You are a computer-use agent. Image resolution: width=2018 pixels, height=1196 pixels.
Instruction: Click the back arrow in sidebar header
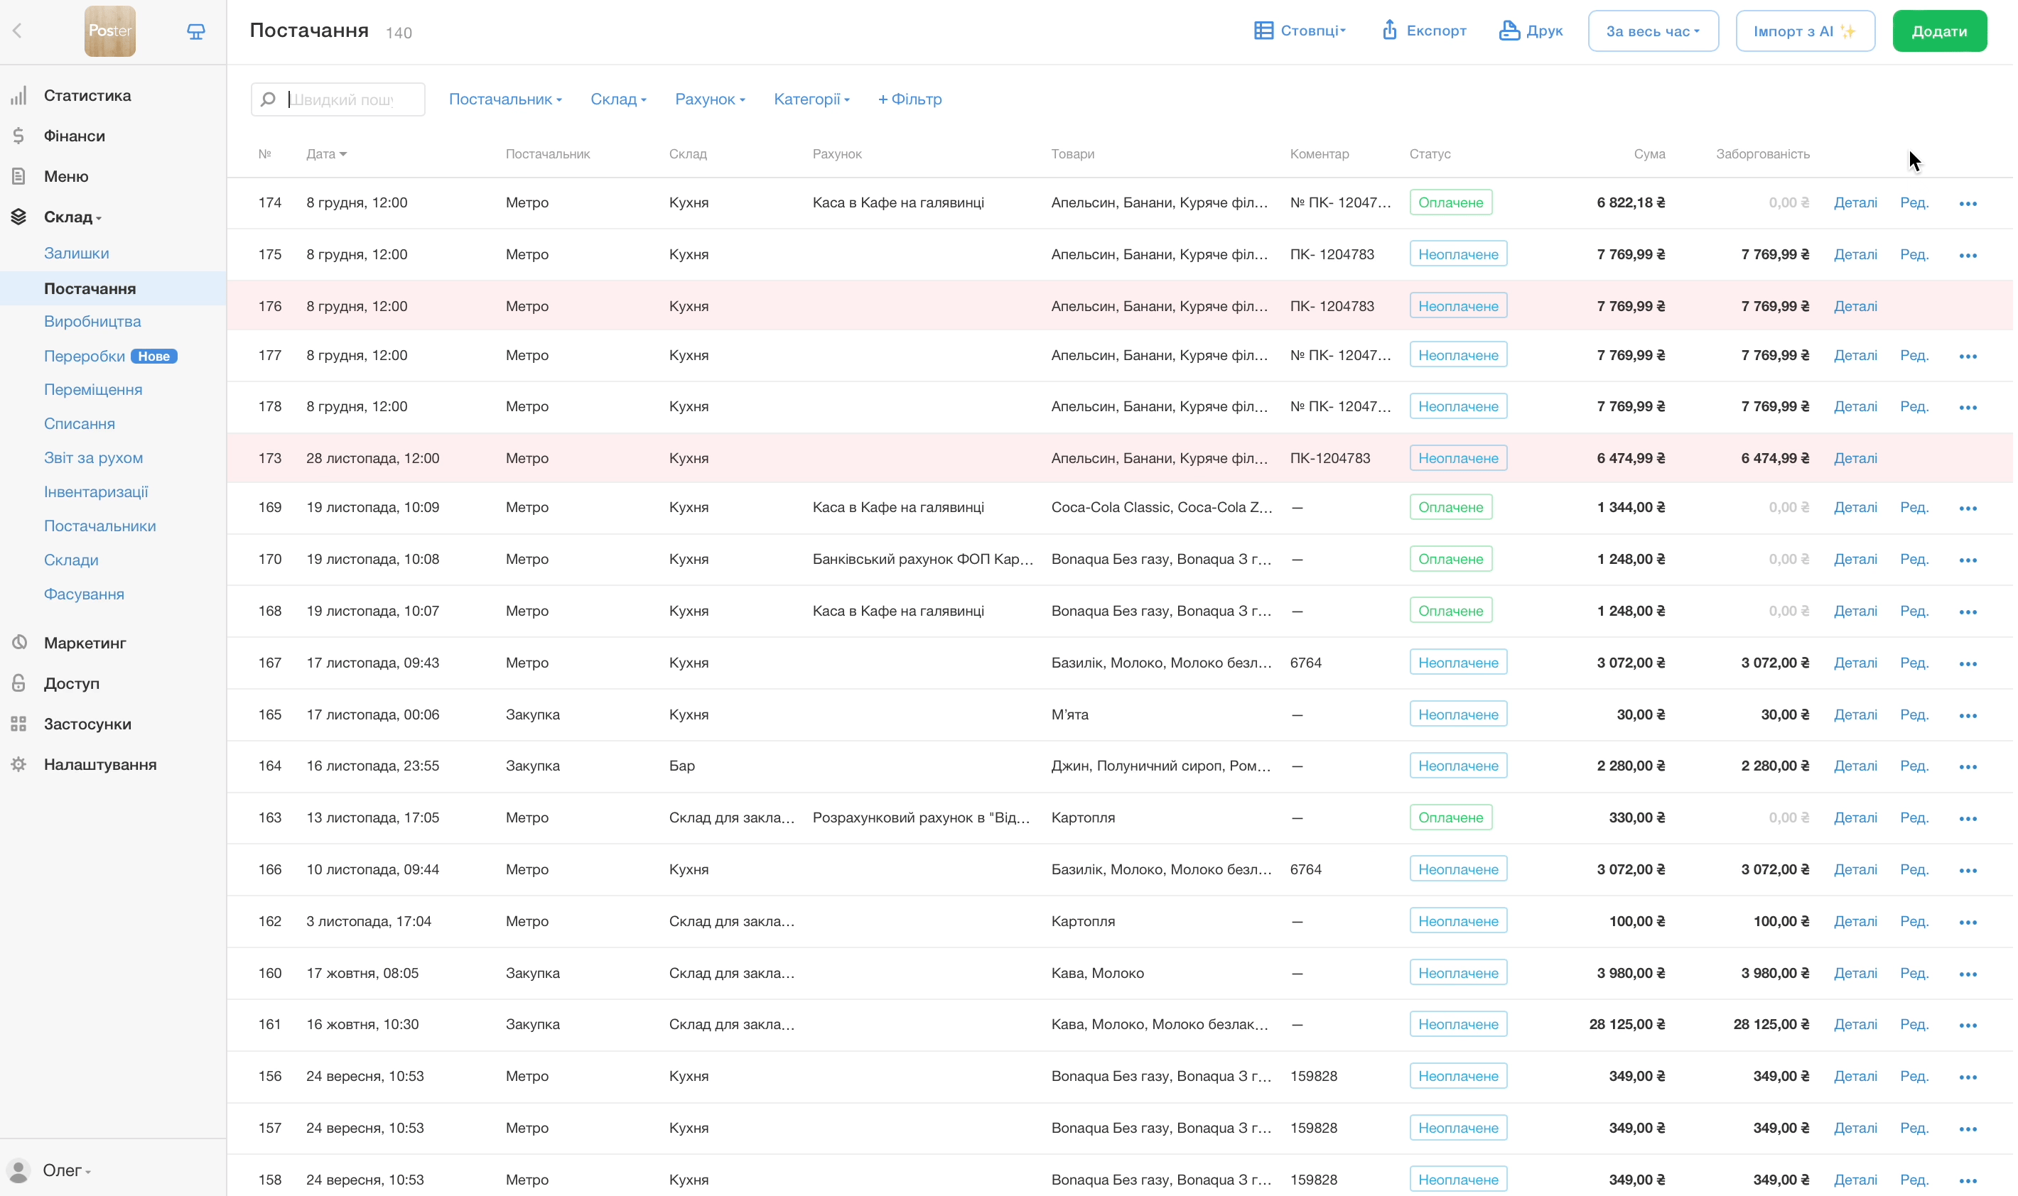click(17, 31)
